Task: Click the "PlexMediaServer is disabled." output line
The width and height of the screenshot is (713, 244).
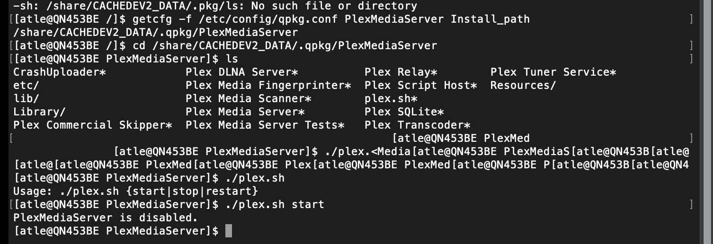Action: pos(105,218)
